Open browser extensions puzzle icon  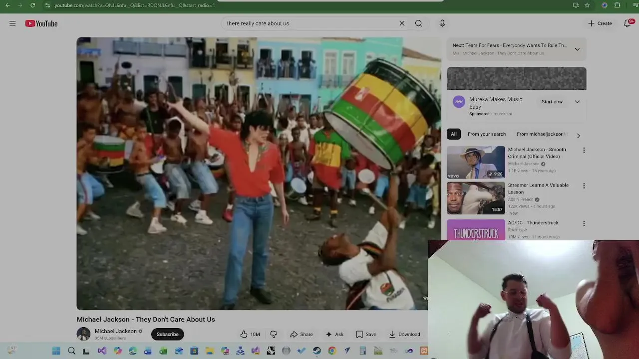point(617,5)
